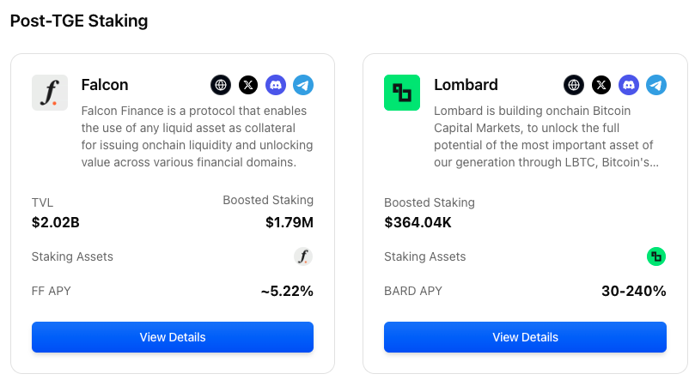Click the Lombard card title
Viewport: 695px width, 380px height.
pyautogui.click(x=466, y=85)
